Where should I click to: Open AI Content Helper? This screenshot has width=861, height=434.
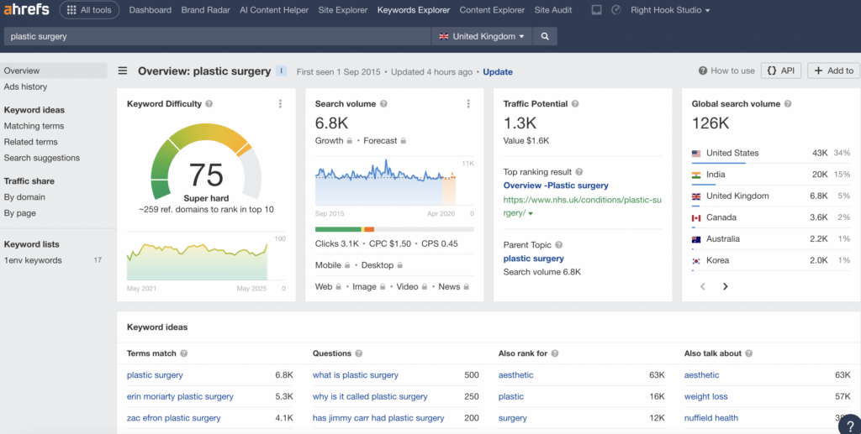tap(274, 10)
